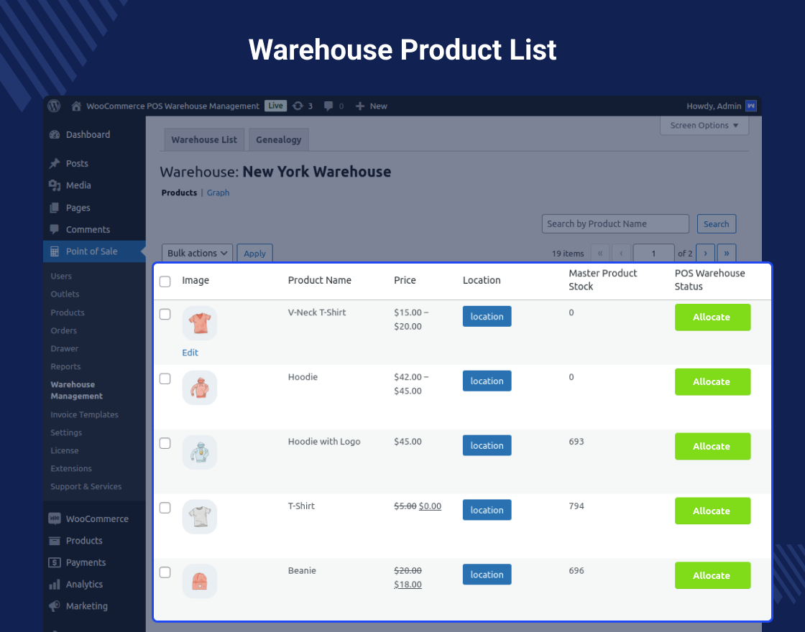The image size is (805, 632).
Task: Select the Dashboard icon in the sidebar
Action: click(x=55, y=134)
